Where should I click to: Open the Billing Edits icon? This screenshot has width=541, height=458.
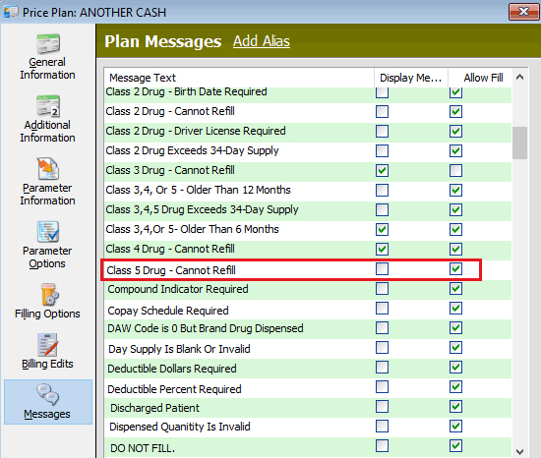[47, 345]
